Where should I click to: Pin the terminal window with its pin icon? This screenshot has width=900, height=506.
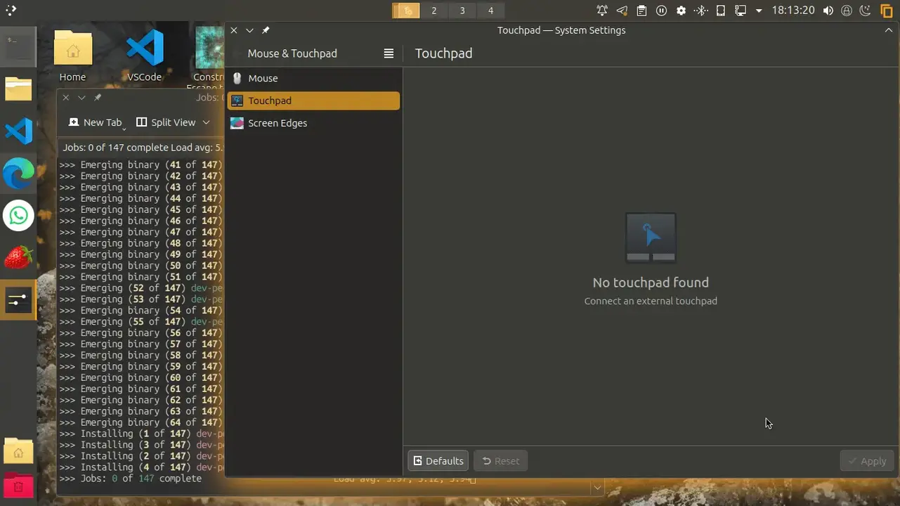(98, 98)
